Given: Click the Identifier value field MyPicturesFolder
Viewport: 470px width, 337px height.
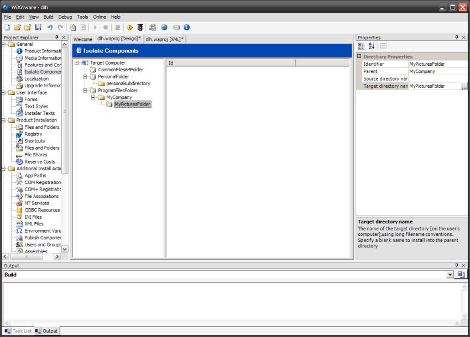Looking at the screenshot, I should [438, 64].
